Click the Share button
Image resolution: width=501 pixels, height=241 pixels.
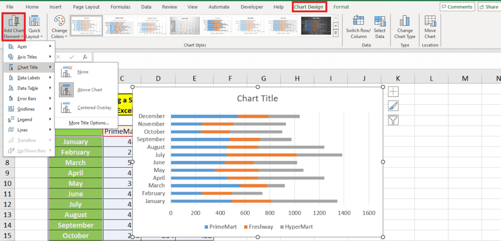pyautogui.click(x=489, y=7)
